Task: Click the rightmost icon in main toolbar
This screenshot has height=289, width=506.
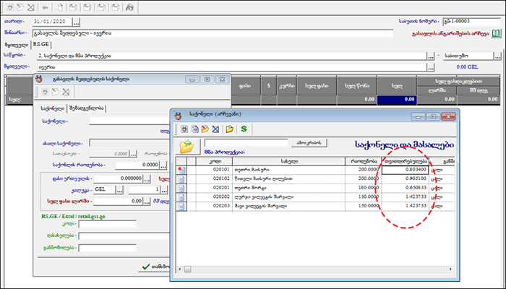Action: 129,8
